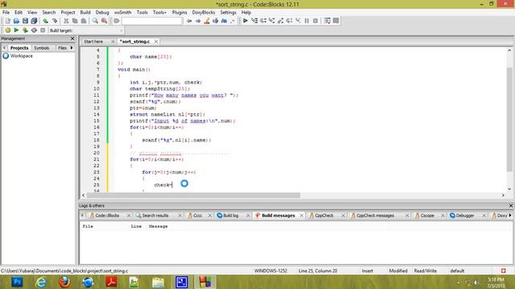Click the Save file toolbar icon
515x289 pixels.
point(25,21)
